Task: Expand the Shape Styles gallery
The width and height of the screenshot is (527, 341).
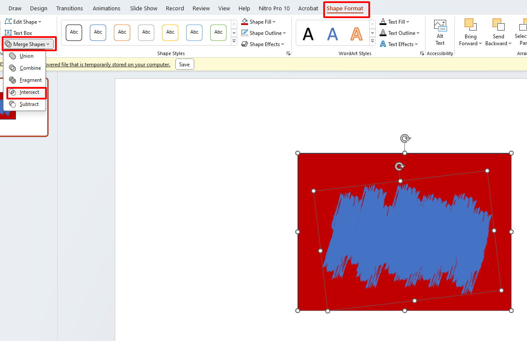Action: click(x=234, y=41)
